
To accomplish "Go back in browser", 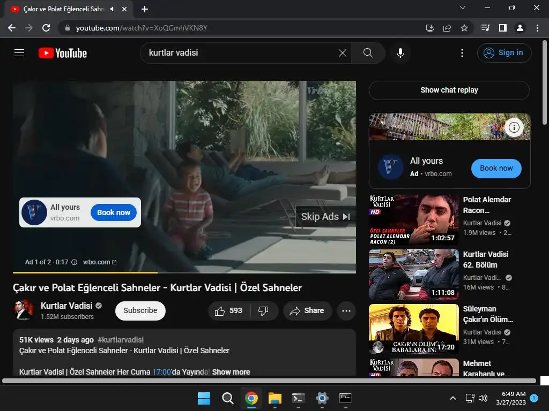I will click(x=12, y=28).
